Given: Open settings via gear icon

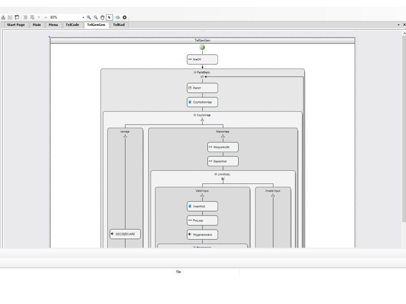Looking at the screenshot, I should [x=125, y=17].
